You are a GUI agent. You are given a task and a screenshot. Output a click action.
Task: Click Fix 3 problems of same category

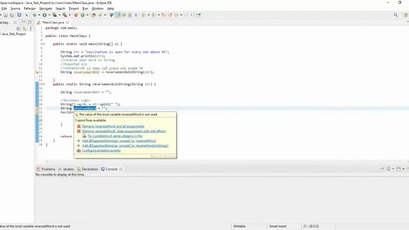[x=115, y=136]
